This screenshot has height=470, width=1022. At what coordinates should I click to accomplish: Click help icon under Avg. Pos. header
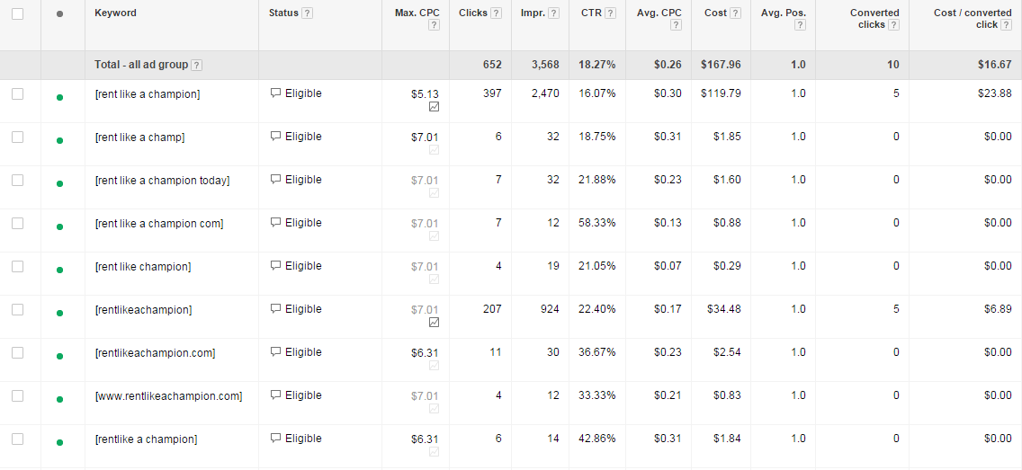point(801,25)
